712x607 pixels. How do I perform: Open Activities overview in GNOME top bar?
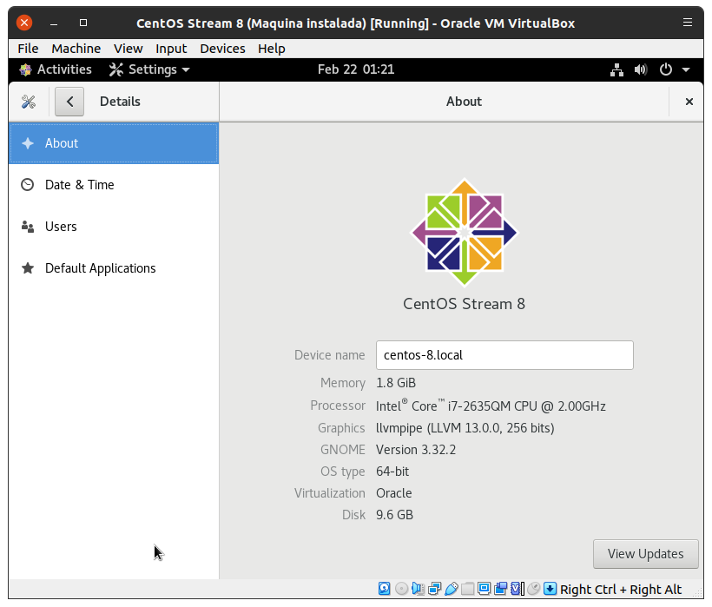[56, 69]
